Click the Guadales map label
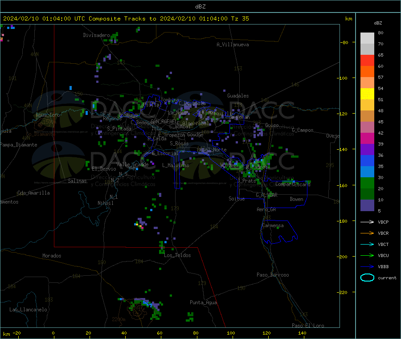This screenshot has height=339, width=401. (238, 96)
